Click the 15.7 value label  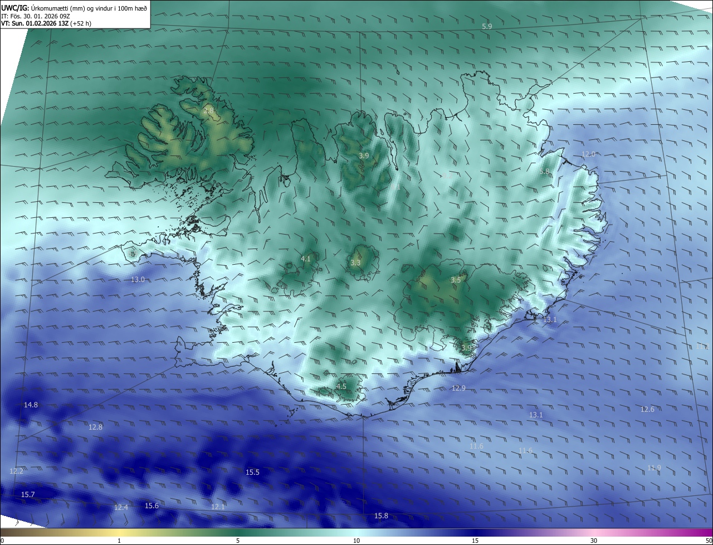(28, 494)
